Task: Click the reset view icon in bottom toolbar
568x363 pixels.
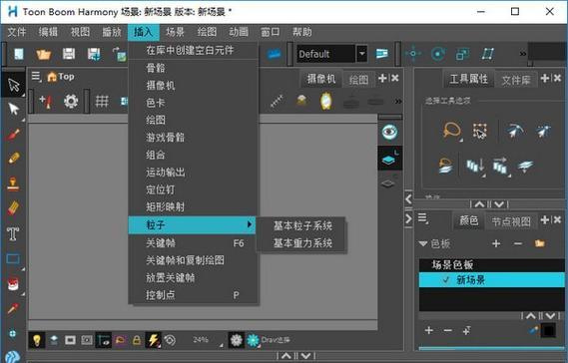Action: click(170, 340)
